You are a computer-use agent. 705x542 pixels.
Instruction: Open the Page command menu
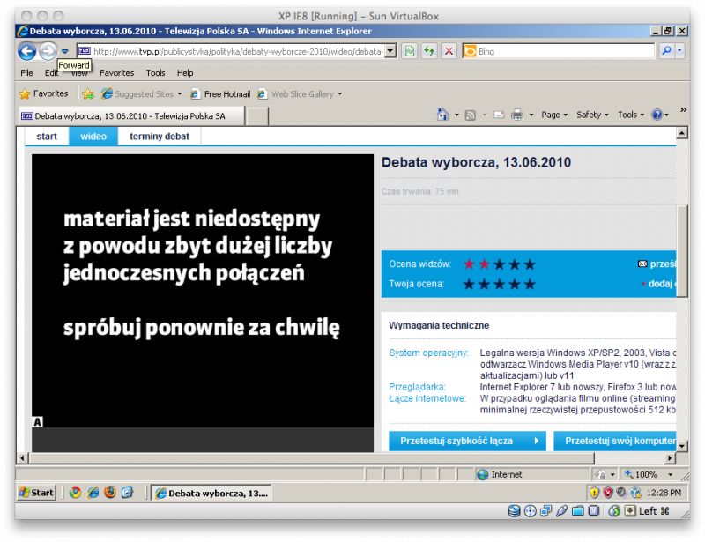point(554,115)
